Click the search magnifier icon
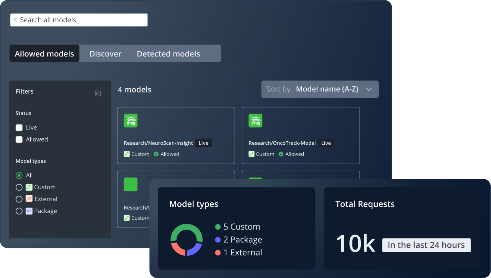The width and height of the screenshot is (491, 278). 15,20
